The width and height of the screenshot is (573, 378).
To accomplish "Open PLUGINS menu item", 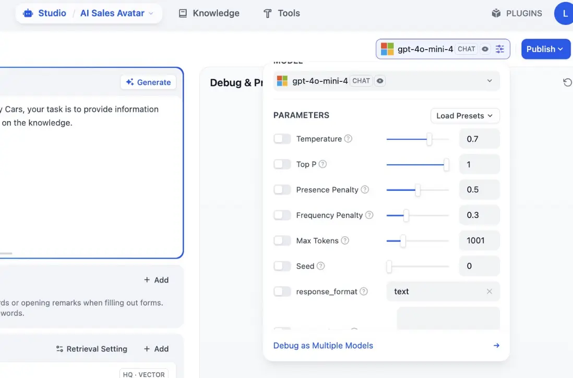I will pos(517,14).
